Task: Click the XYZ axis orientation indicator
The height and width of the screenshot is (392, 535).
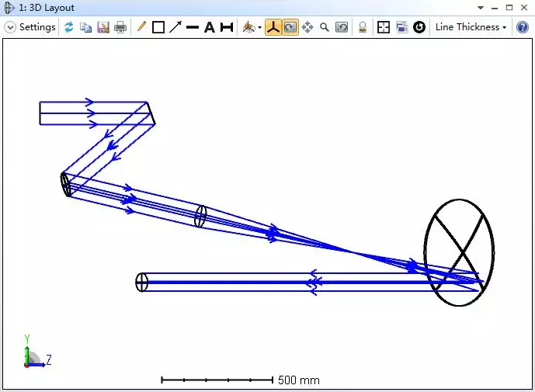Action: [36, 352]
